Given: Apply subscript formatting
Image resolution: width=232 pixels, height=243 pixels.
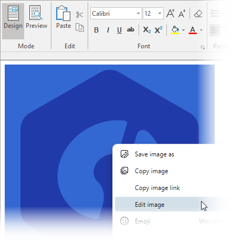Looking at the screenshot, I should [x=147, y=30].
